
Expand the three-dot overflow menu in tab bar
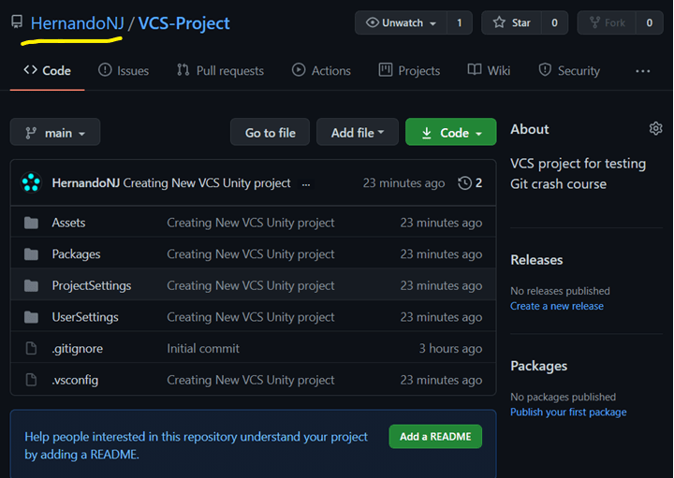[643, 71]
